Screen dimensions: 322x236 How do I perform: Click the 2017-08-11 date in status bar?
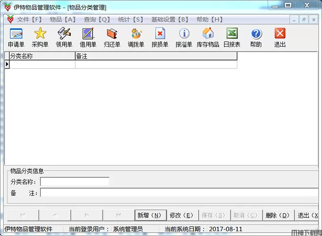tap(226, 229)
